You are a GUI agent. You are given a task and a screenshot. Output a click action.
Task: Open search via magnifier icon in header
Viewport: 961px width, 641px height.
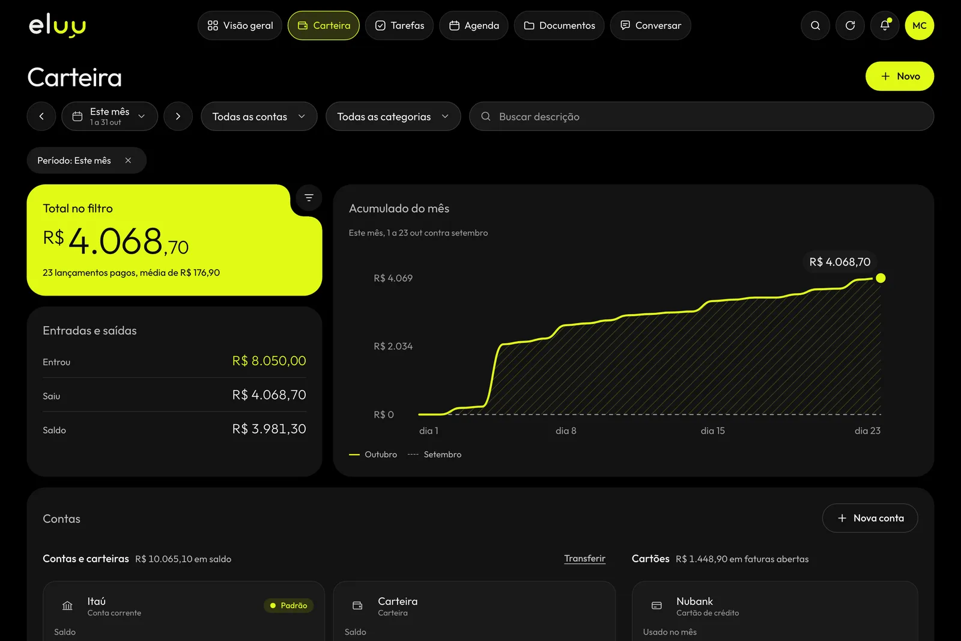pyautogui.click(x=815, y=25)
